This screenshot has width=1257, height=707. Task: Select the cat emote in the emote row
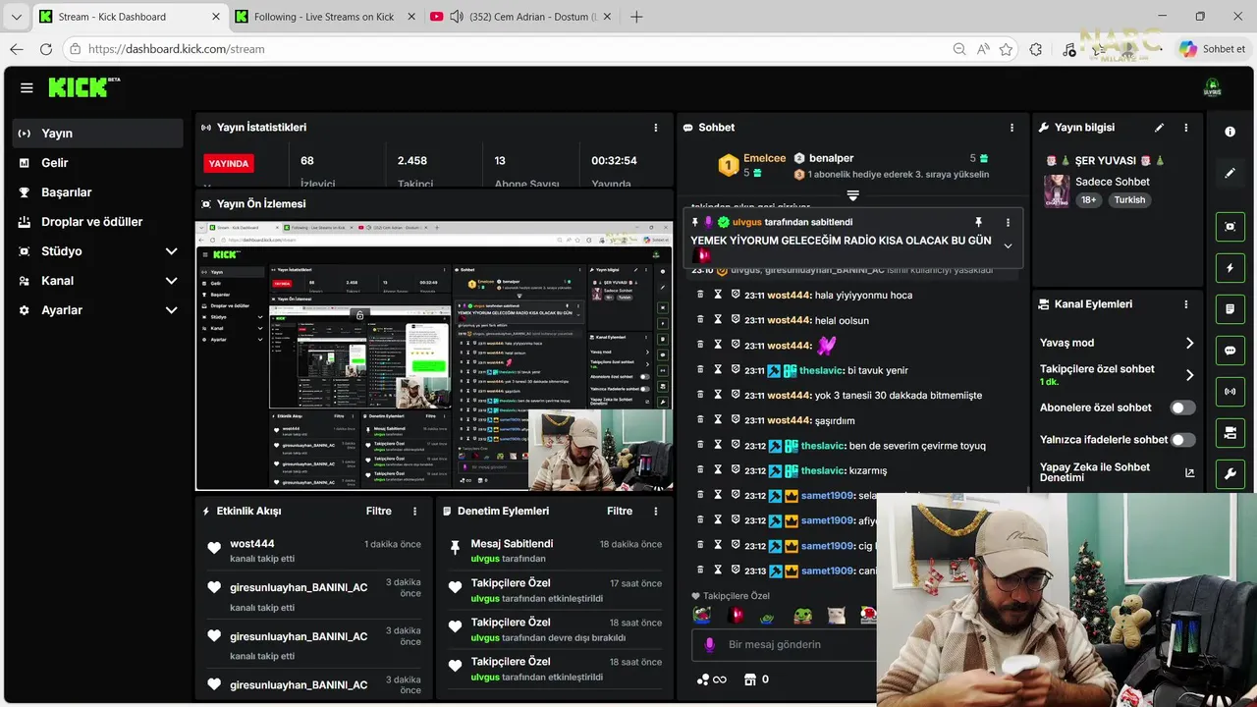pyautogui.click(x=836, y=615)
